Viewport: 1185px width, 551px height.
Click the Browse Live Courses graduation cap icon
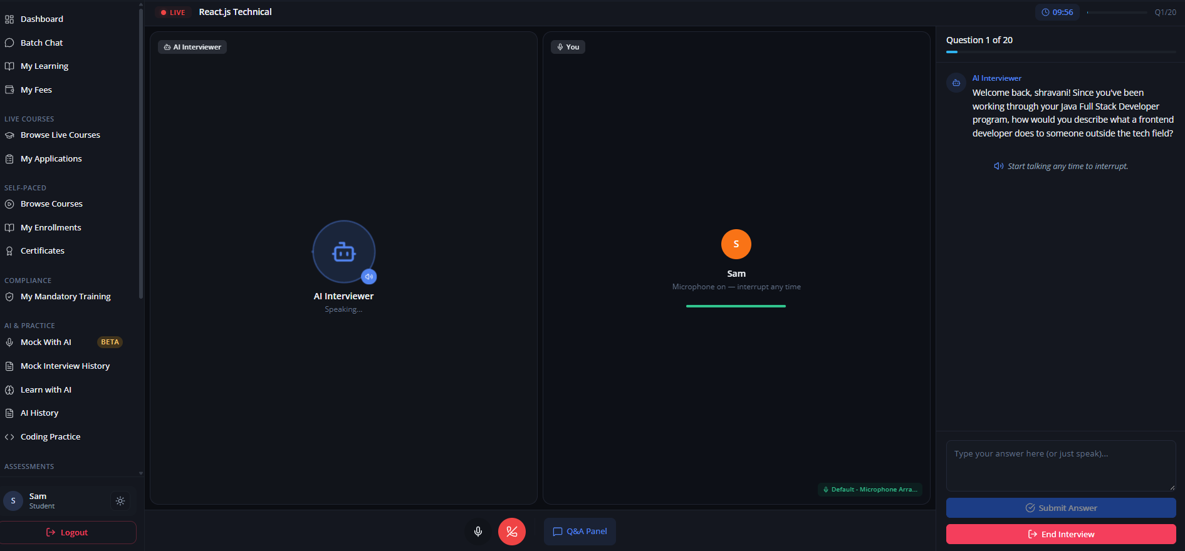coord(9,135)
